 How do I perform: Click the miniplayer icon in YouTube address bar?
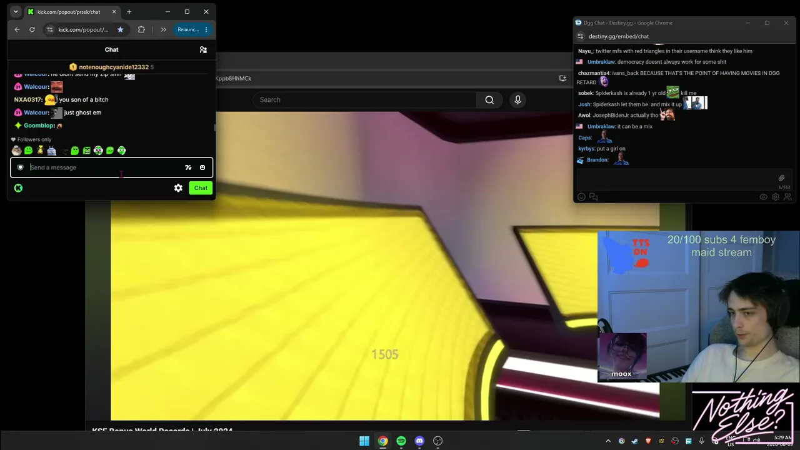click(x=562, y=78)
